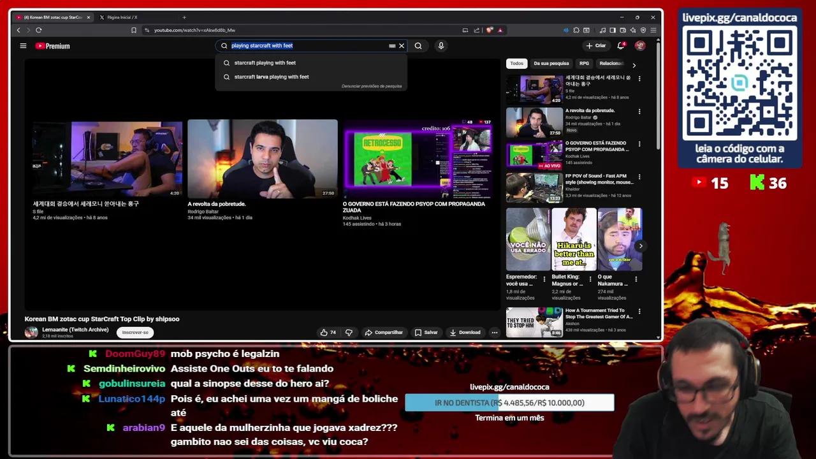Open options for Short 'Espremedor: você usa'
Screen dimensions: 816x459
(x=544, y=279)
